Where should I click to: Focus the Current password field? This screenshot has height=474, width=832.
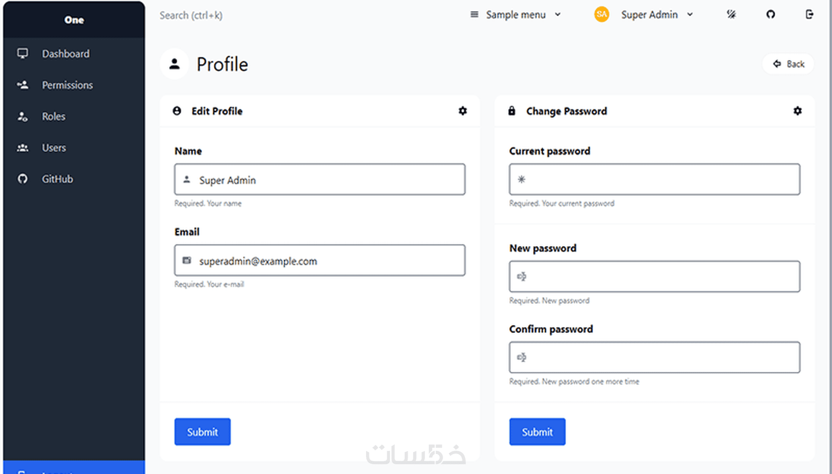[654, 179]
